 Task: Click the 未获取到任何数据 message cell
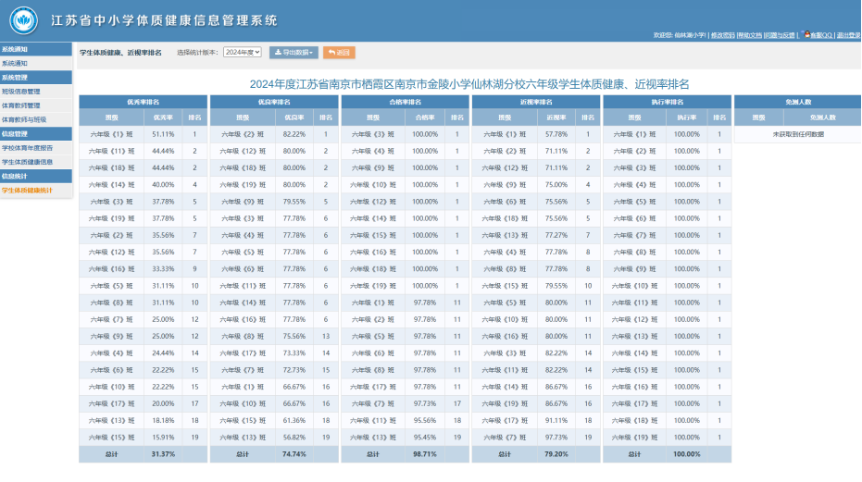798,134
